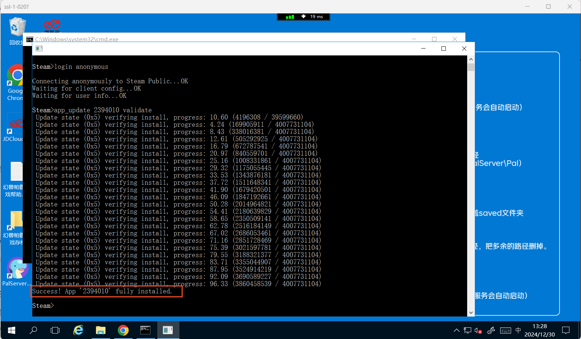Close the front console window
Image resolution: width=581 pixels, height=339 pixels.
coord(464,49)
